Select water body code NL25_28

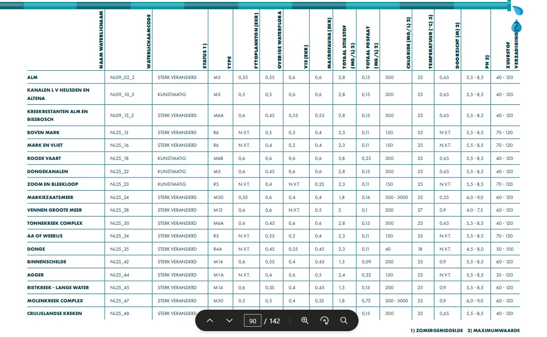(x=119, y=210)
